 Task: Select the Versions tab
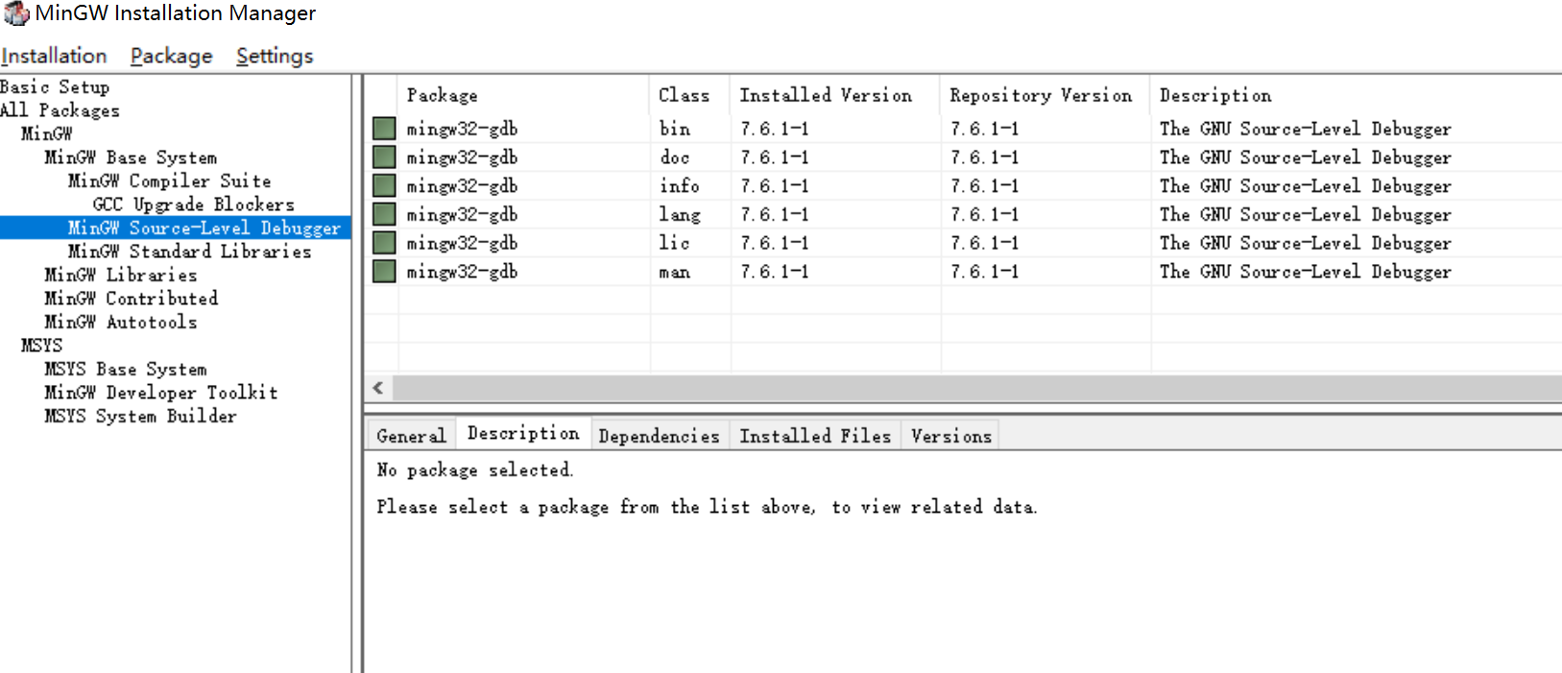949,434
